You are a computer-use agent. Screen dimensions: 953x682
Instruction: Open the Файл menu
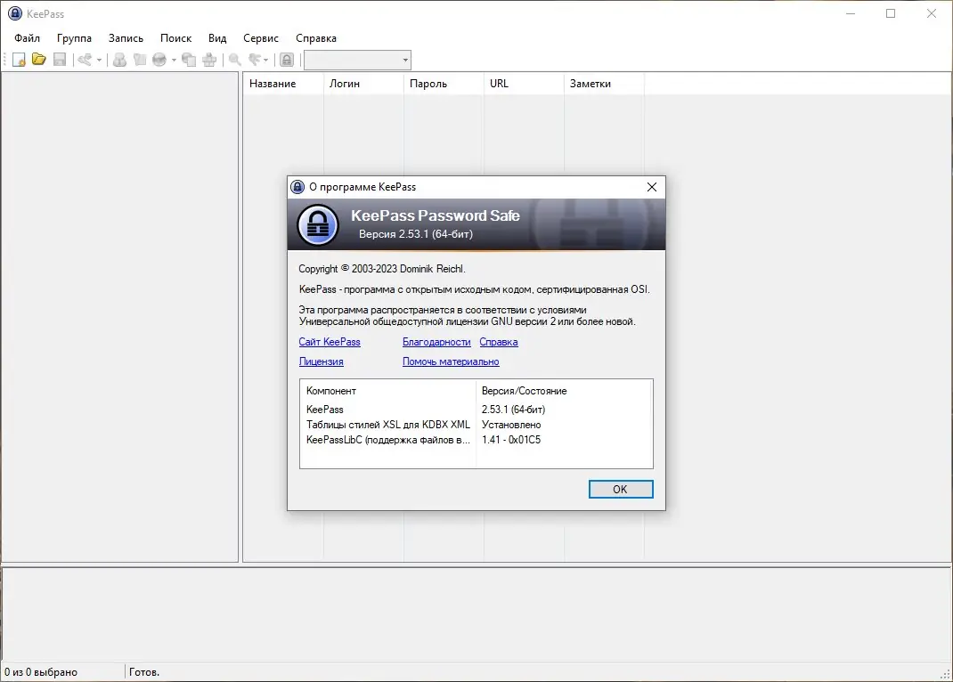coord(28,38)
